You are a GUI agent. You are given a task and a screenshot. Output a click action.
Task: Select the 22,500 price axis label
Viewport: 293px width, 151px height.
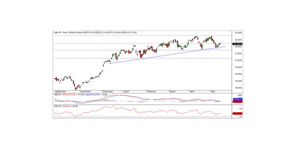[239, 40]
